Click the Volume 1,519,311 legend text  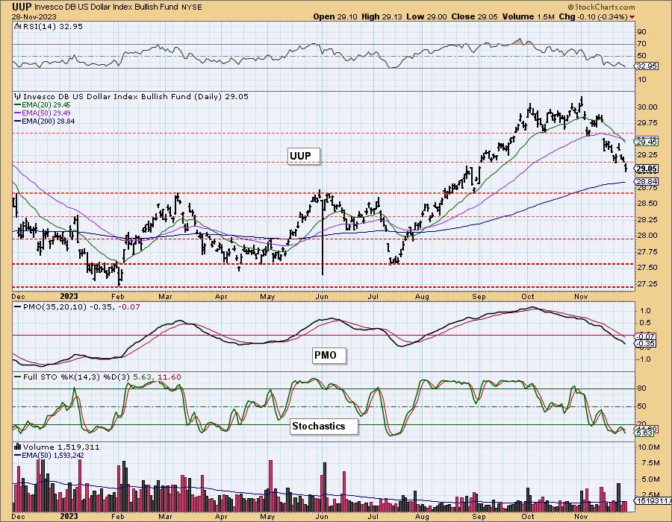(x=61, y=447)
